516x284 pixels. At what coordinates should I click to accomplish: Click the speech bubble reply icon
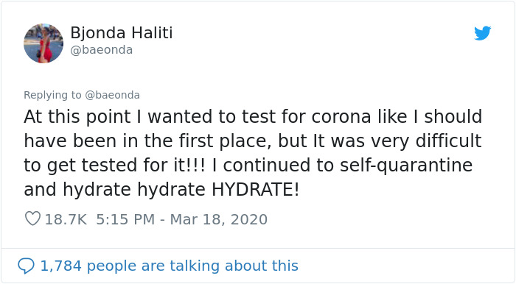point(26,266)
